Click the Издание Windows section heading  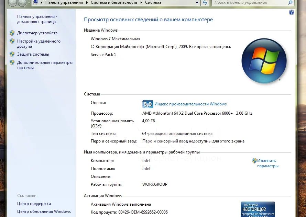101,30
